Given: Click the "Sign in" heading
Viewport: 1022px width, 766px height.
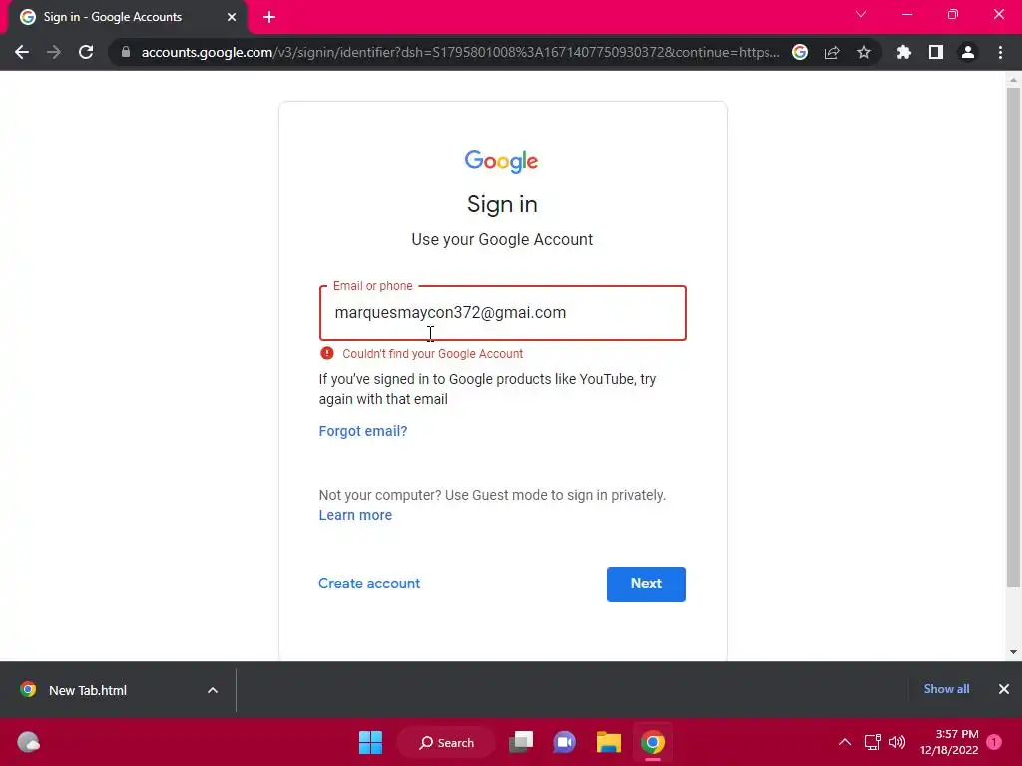Looking at the screenshot, I should point(502,204).
